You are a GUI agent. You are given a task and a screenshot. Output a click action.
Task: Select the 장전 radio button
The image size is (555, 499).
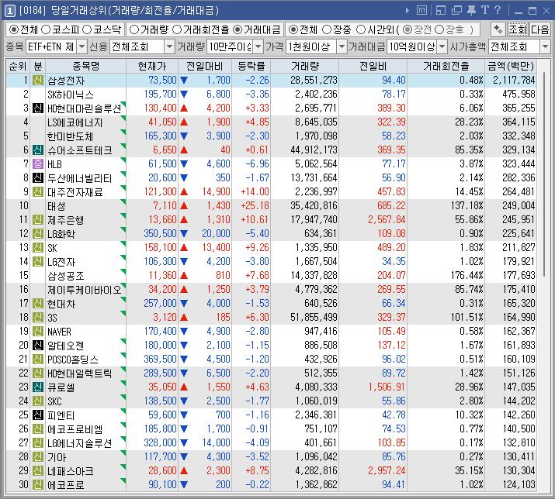(x=408, y=29)
